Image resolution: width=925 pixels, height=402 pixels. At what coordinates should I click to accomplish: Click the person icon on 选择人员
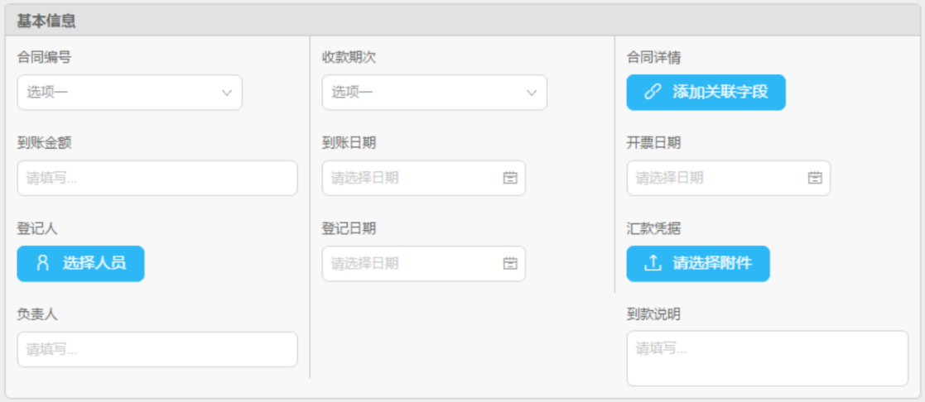tap(43, 264)
